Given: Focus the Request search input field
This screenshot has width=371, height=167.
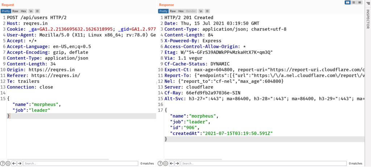Looking at the screenshot, I should click(x=81, y=163).
